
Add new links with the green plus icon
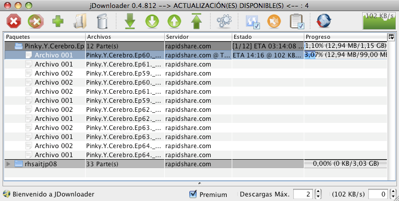pyautogui.click(x=58, y=21)
